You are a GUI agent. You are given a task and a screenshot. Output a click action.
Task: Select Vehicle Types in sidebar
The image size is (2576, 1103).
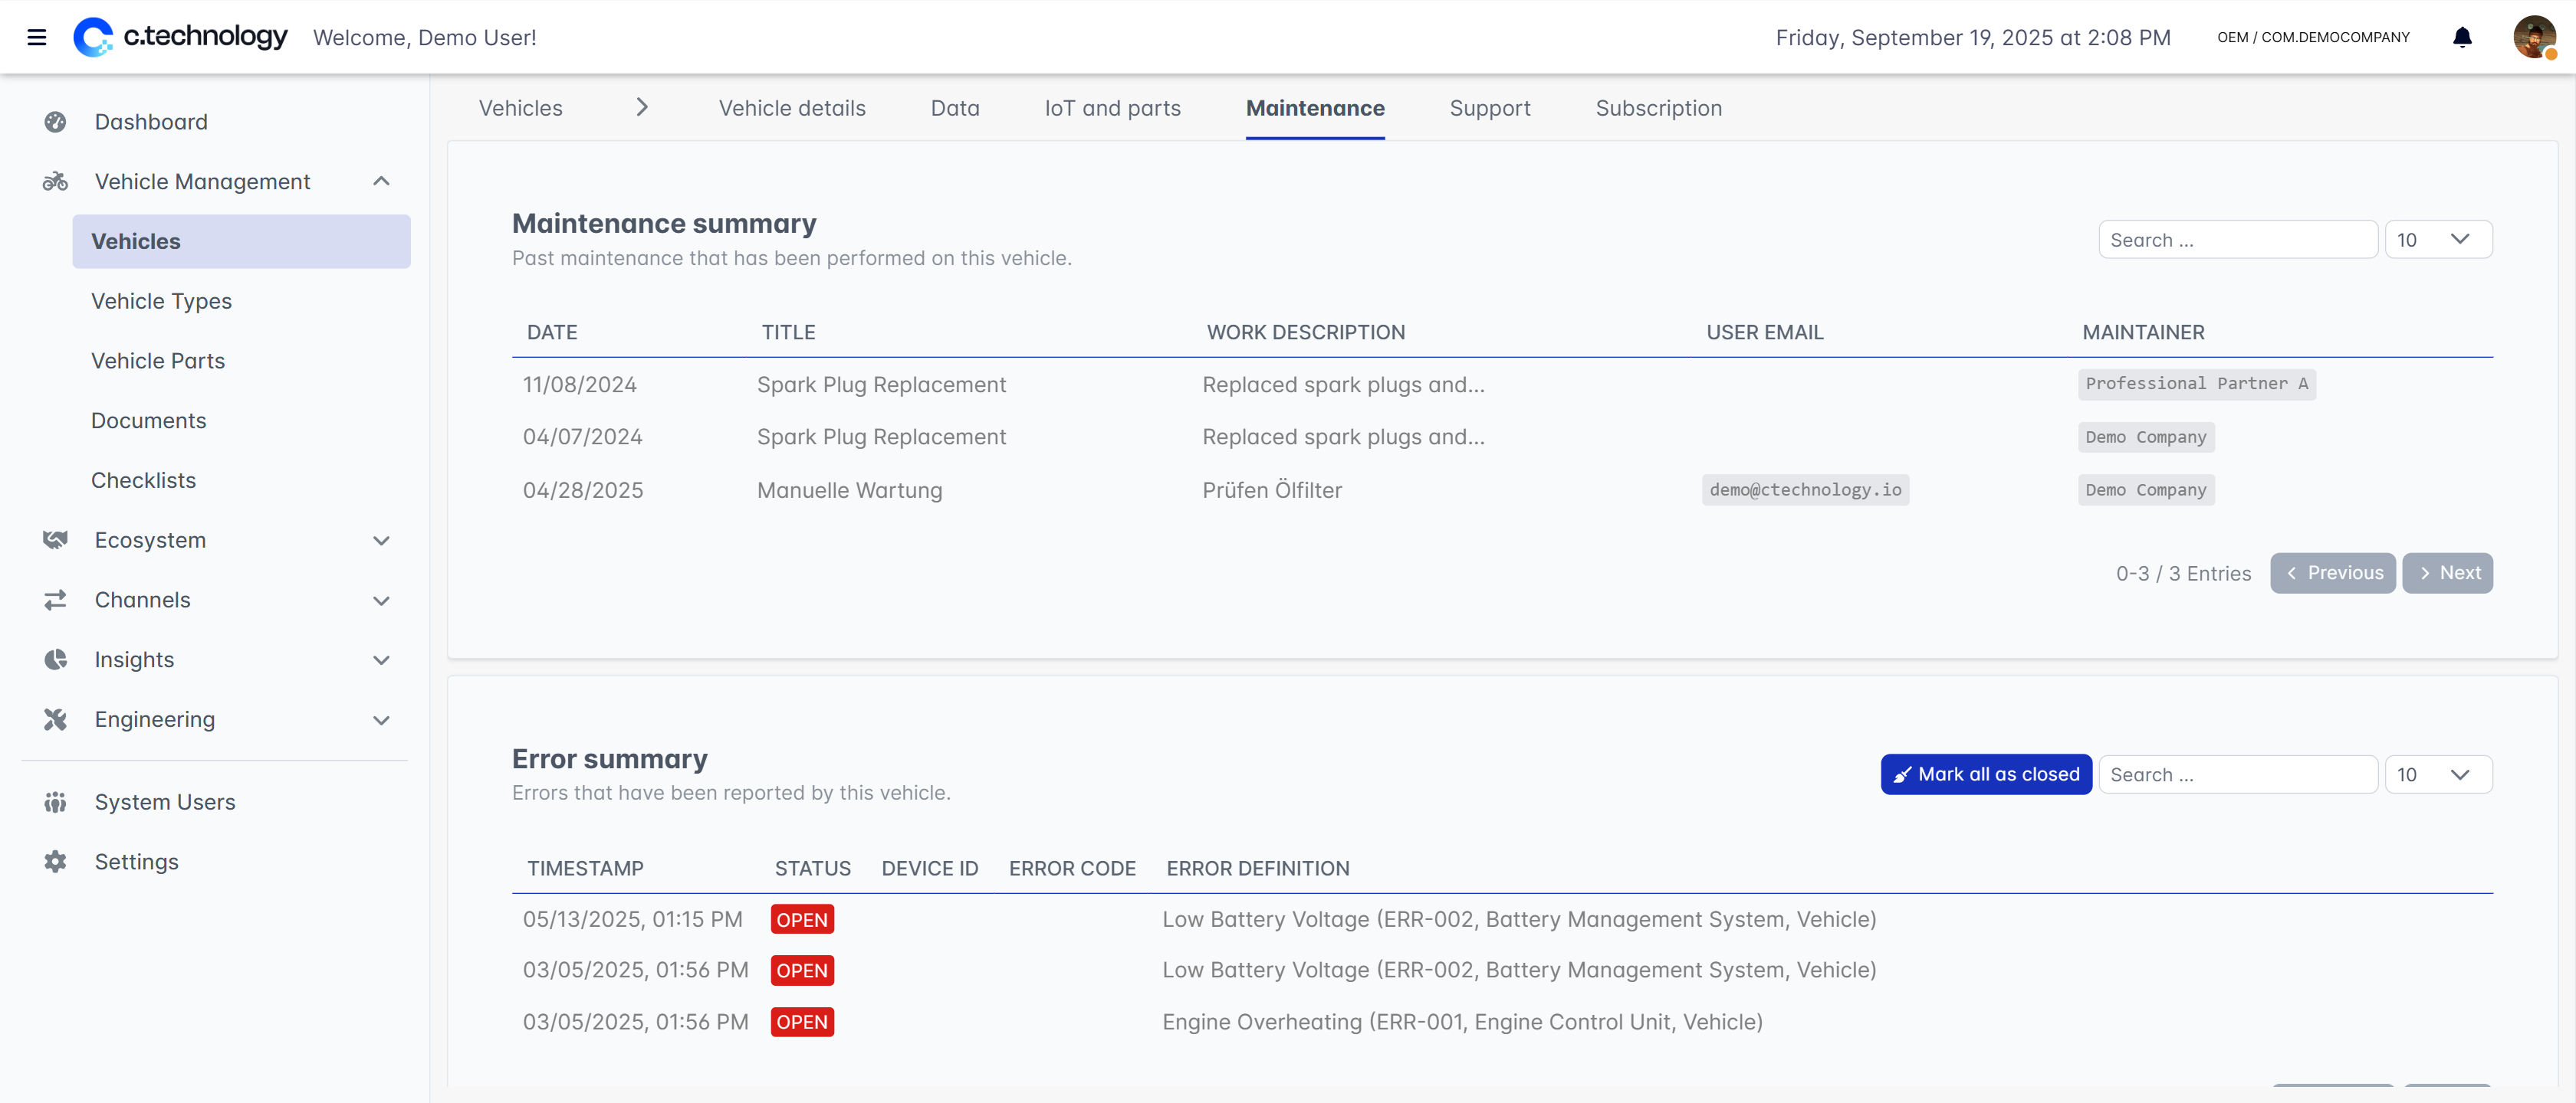161,301
